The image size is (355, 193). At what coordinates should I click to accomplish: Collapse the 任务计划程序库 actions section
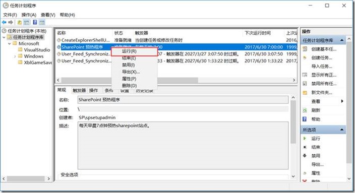tap(342, 40)
